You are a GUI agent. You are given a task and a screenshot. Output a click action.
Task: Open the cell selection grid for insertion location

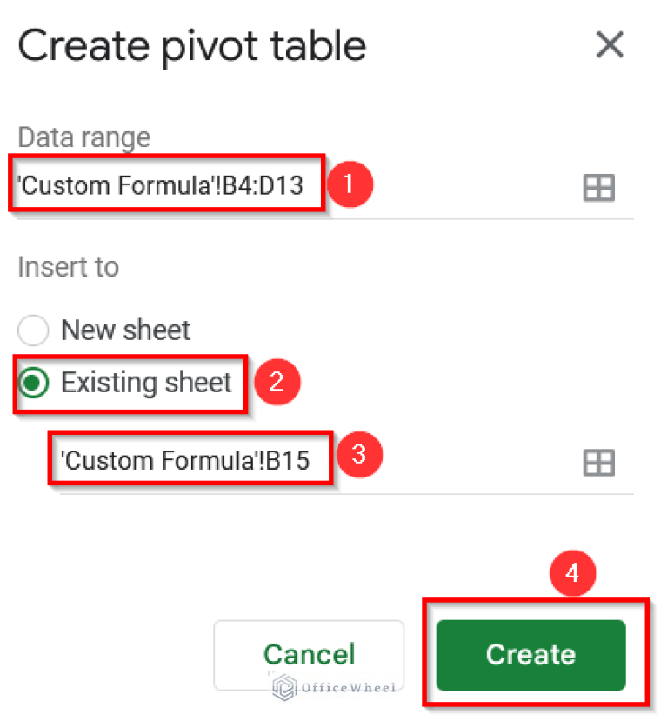[x=598, y=462]
